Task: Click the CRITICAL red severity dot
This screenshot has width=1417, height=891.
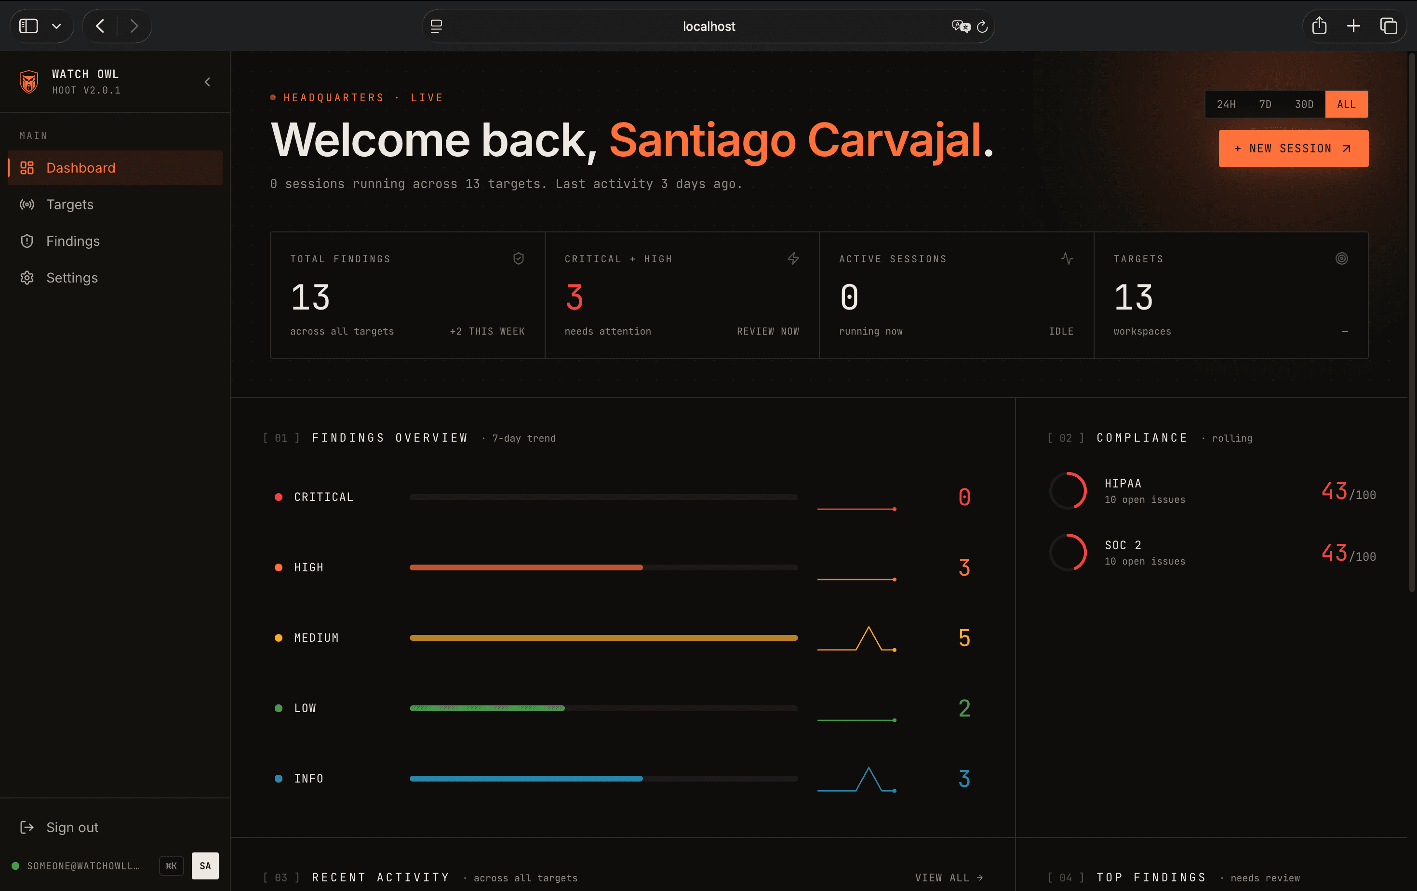Action: [279, 497]
